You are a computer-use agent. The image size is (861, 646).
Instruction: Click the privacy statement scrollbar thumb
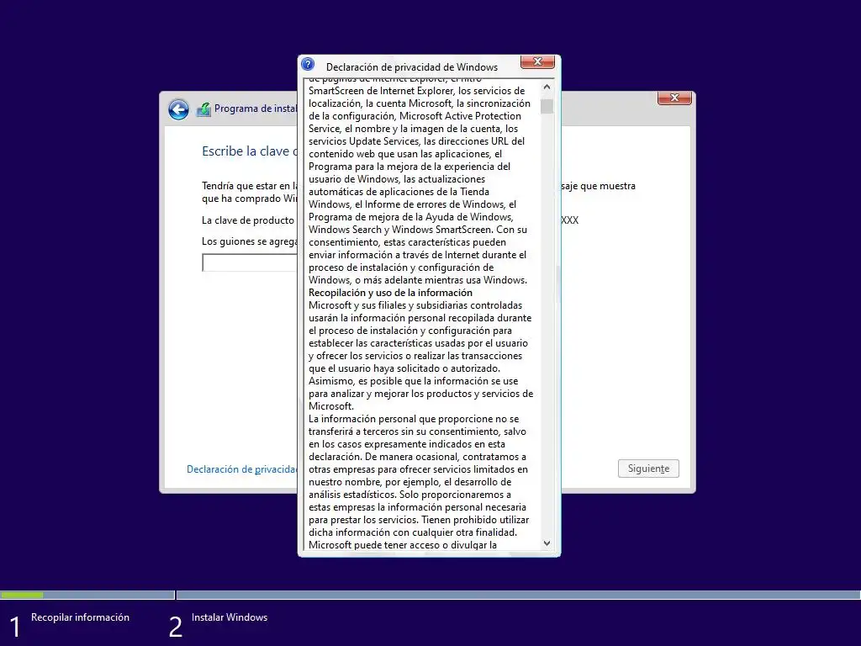pos(547,106)
